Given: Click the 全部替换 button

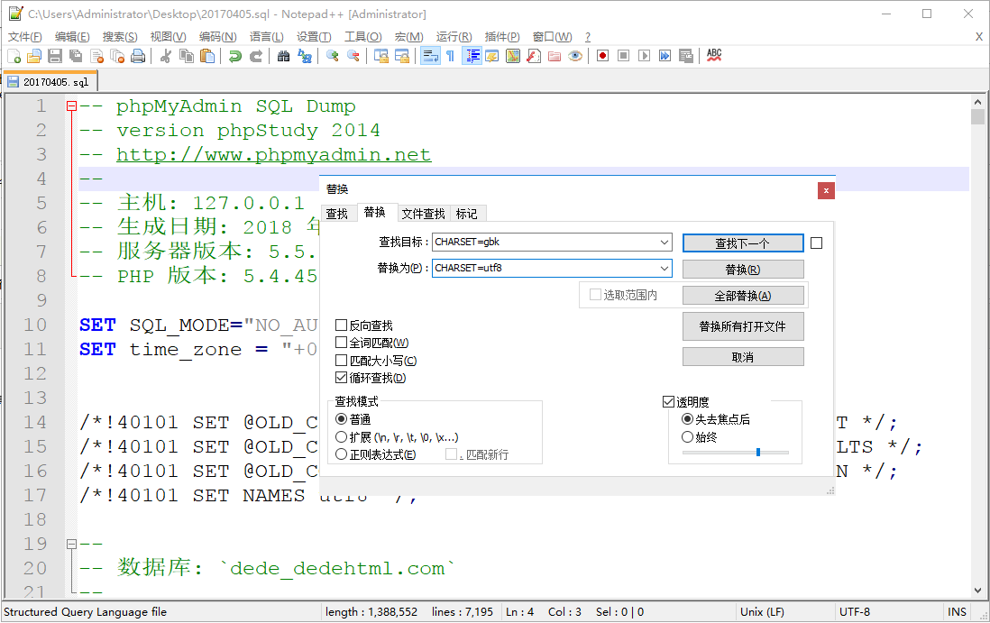Looking at the screenshot, I should pos(743,294).
